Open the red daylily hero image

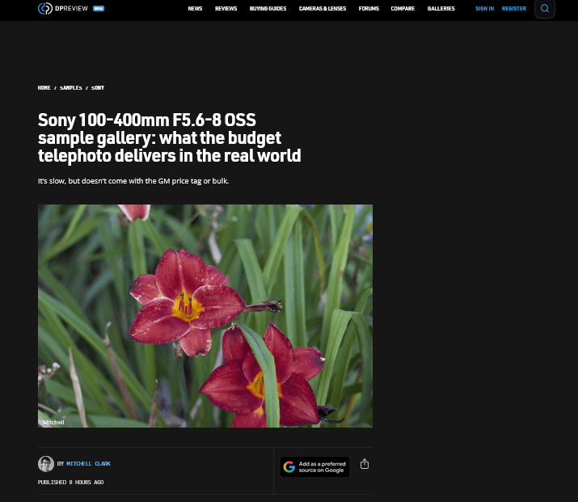(x=205, y=316)
